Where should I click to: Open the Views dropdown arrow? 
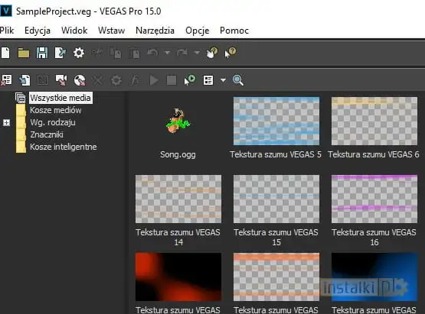point(223,80)
